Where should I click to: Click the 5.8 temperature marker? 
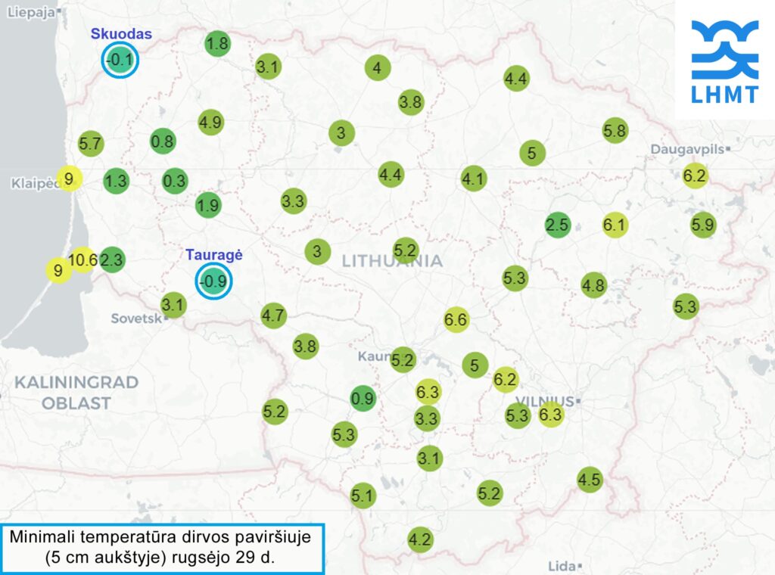(x=615, y=131)
